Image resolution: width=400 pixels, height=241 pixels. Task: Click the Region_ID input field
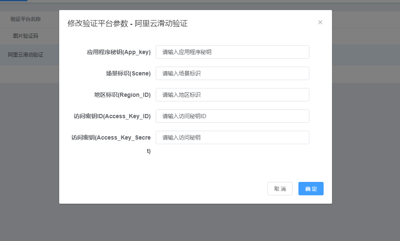(233, 95)
